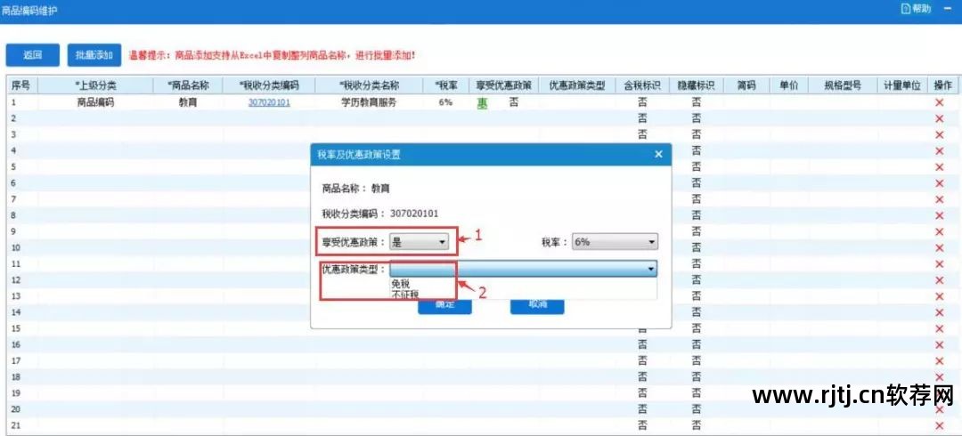Click the 含税标识 column header
Screen dimensions: 962x436
click(641, 85)
